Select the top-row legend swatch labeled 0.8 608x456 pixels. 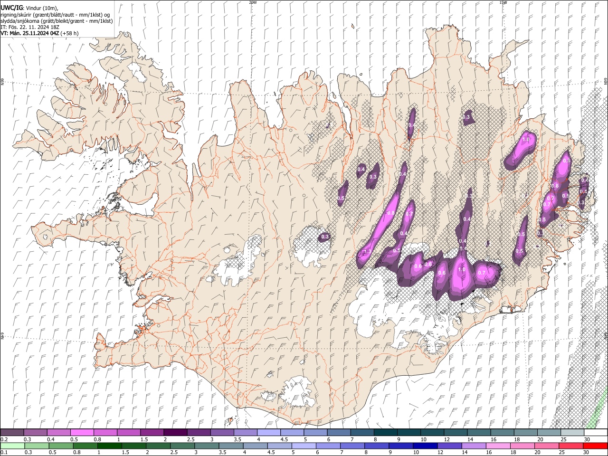(105, 432)
